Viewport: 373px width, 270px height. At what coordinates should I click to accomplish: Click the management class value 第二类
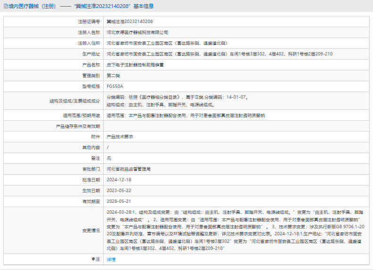[113, 76]
